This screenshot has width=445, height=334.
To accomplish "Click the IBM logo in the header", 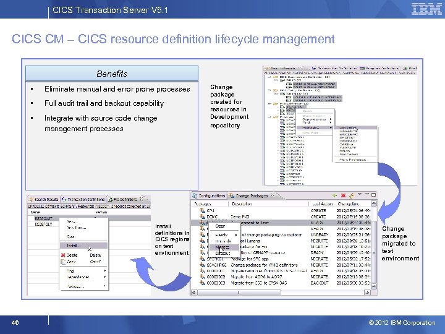I will pos(426,9).
